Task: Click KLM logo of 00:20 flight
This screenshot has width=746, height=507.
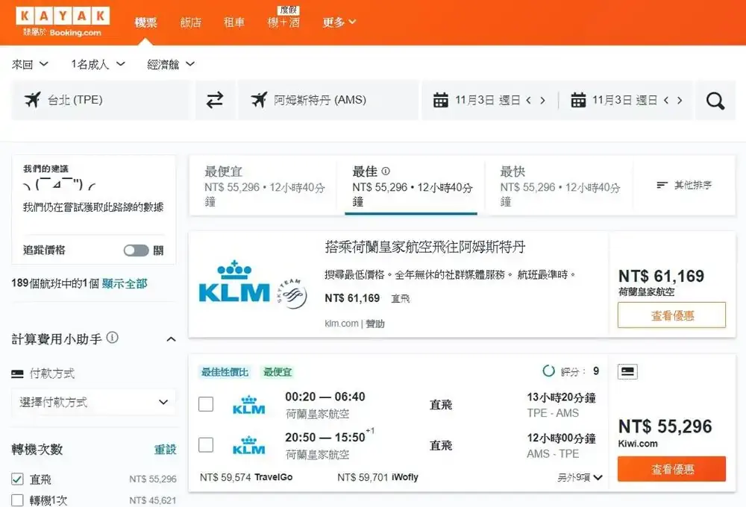Action: tap(249, 405)
